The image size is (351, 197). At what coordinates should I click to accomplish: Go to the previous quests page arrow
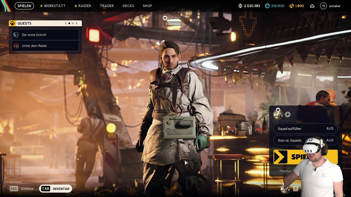point(66,23)
